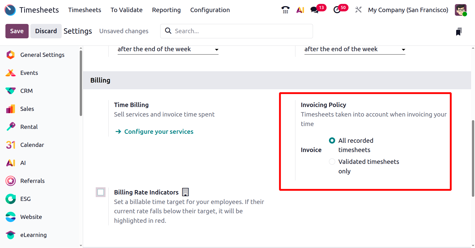Viewport: 475px width, 248px height.
Task: Click the bookmark icon near search bar
Action: [x=458, y=31]
